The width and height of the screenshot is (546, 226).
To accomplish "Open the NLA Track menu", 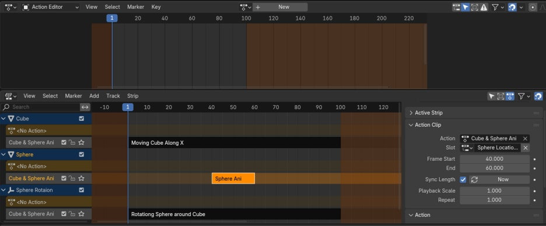I will coord(113,96).
